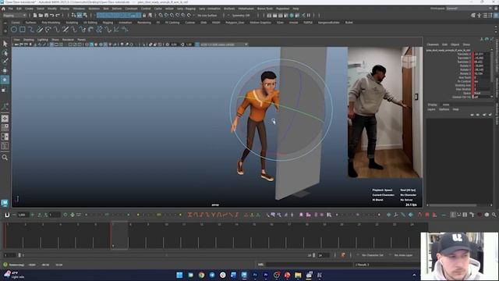Screen dimensions: 499x281
Task: Switch to the Rigging shelf tab
Action: pos(108,23)
